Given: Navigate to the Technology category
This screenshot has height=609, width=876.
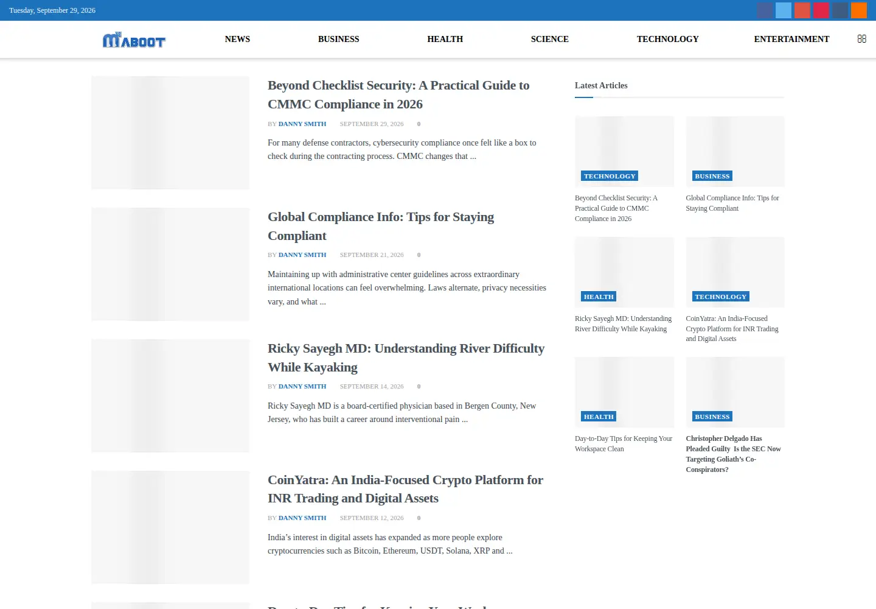Looking at the screenshot, I should [667, 39].
